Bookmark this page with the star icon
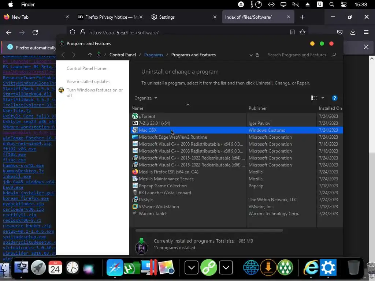 pos(302,32)
